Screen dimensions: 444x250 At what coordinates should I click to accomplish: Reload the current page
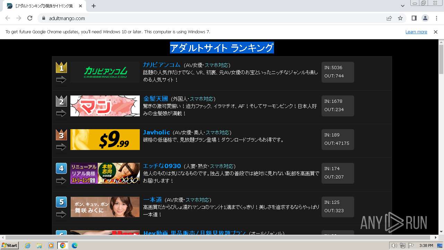pos(30,18)
